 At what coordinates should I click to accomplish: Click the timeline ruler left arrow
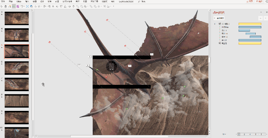(x=237, y=134)
